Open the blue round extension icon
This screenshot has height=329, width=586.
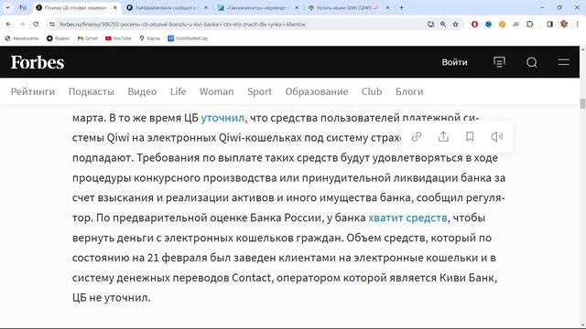pyautogui.click(x=488, y=25)
